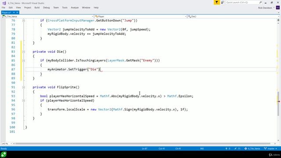Click the Quick Launch search magnifier
The image size is (281, 158).
click(260, 2)
